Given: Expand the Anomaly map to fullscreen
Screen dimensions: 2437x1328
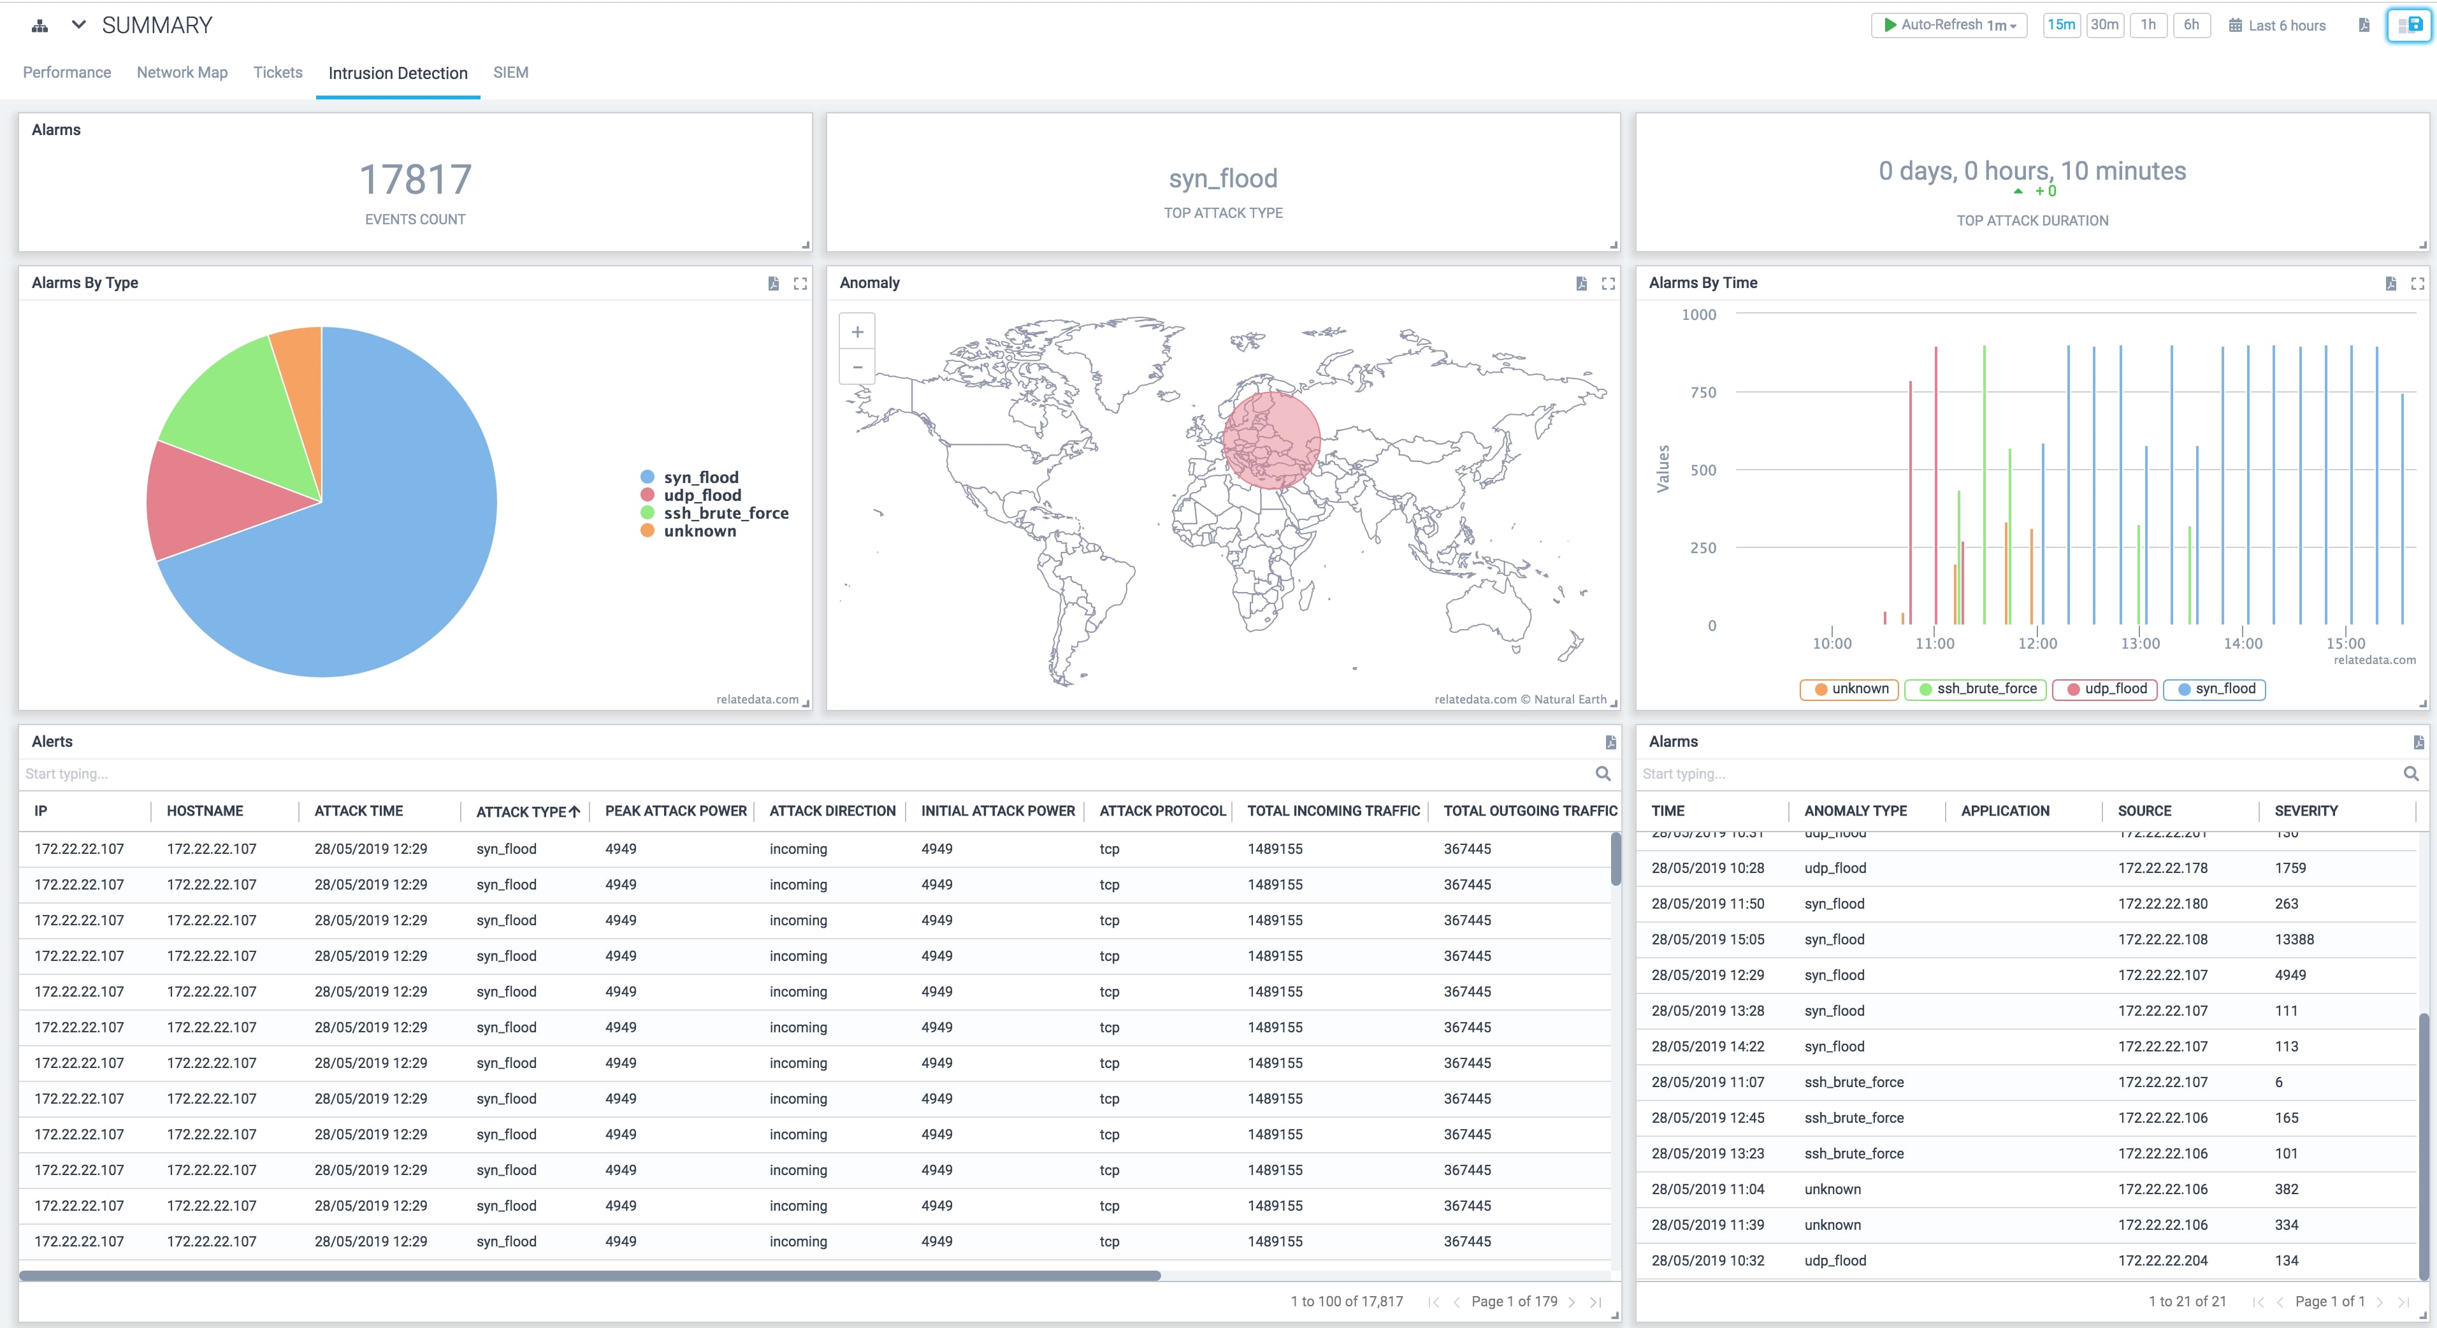Looking at the screenshot, I should 1609,284.
